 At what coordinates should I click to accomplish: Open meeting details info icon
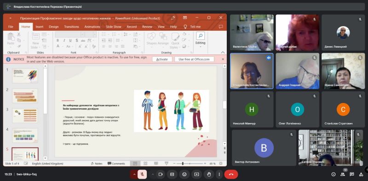click(333, 174)
